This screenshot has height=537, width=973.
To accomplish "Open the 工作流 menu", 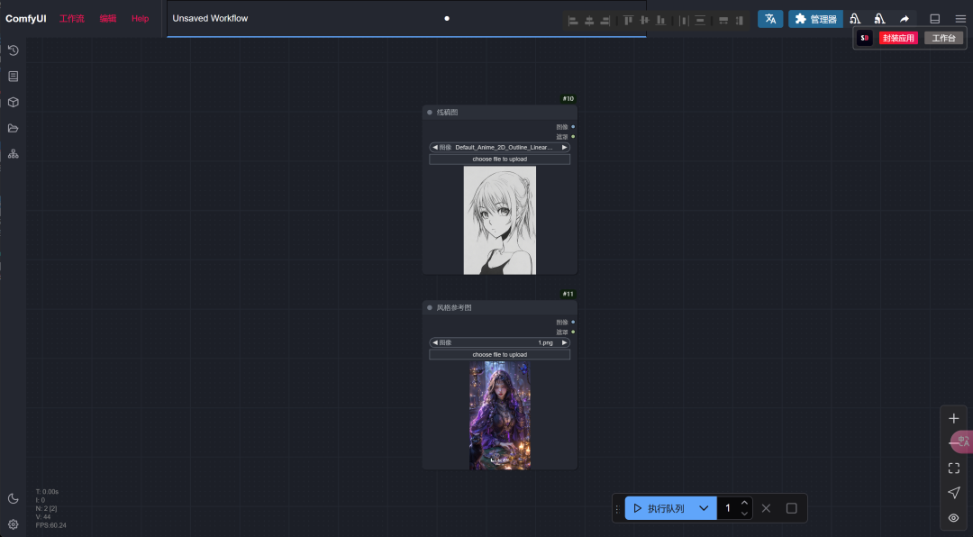I will (x=71, y=19).
